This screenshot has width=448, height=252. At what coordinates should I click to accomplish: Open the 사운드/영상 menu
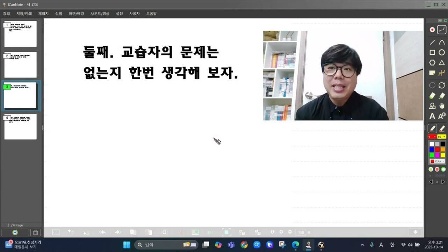pos(100,14)
